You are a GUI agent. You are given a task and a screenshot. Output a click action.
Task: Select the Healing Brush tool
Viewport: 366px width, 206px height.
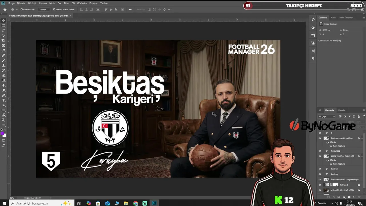3,56
